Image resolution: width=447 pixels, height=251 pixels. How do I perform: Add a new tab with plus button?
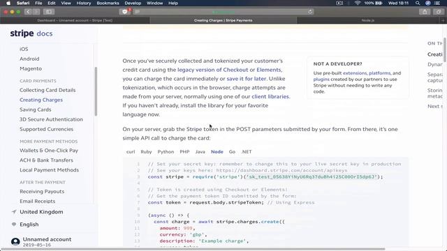click(x=443, y=20)
